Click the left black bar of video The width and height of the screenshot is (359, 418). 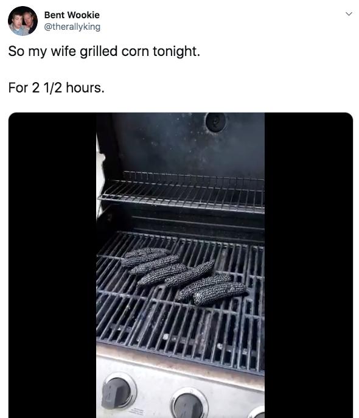pyautogui.click(x=52, y=265)
